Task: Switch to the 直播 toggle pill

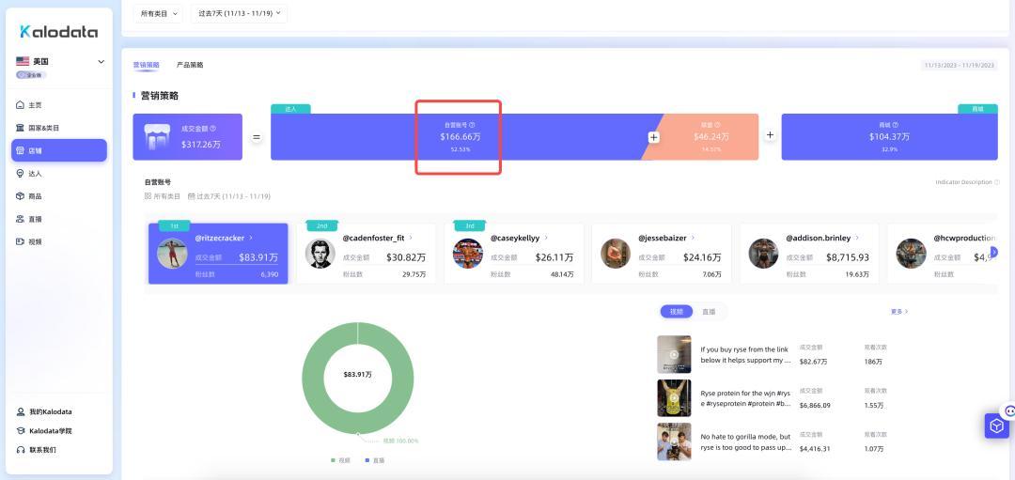Action: 709,312
